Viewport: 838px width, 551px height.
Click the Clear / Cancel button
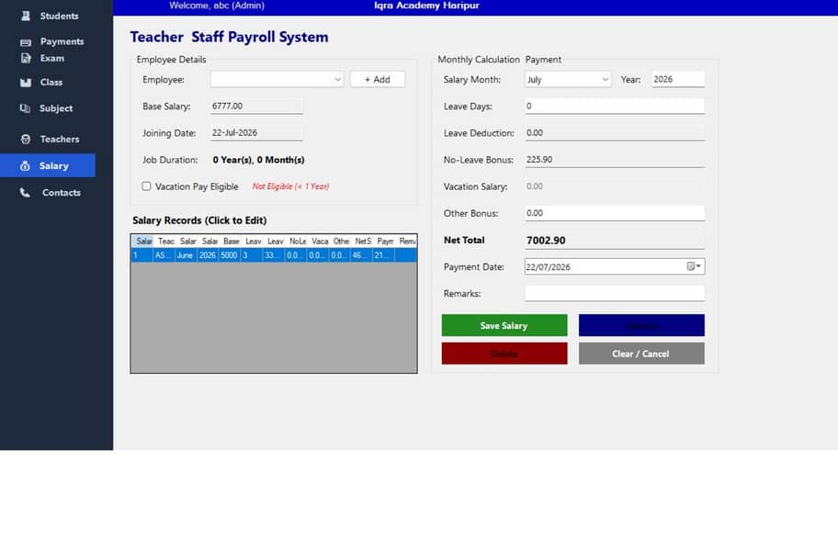point(641,354)
